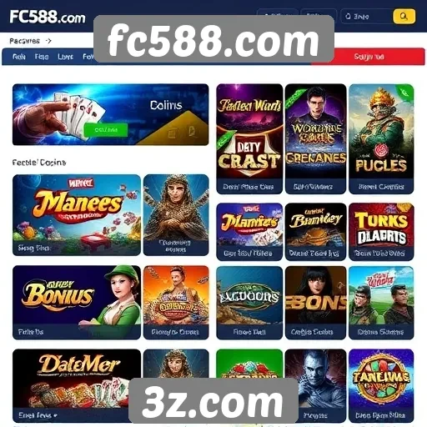The width and height of the screenshot is (427, 427).
Task: Click the green button on card banner
Action: pyautogui.click(x=106, y=129)
